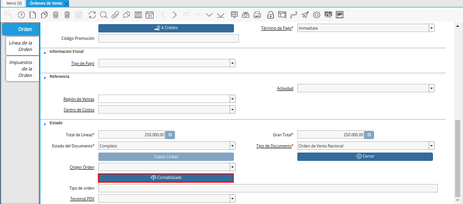The width and height of the screenshot is (463, 204).
Task: Go to parent record with left chevron
Action: (x=163, y=15)
